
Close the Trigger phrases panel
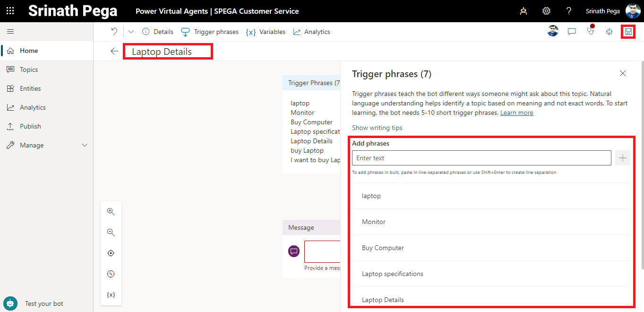623,73
